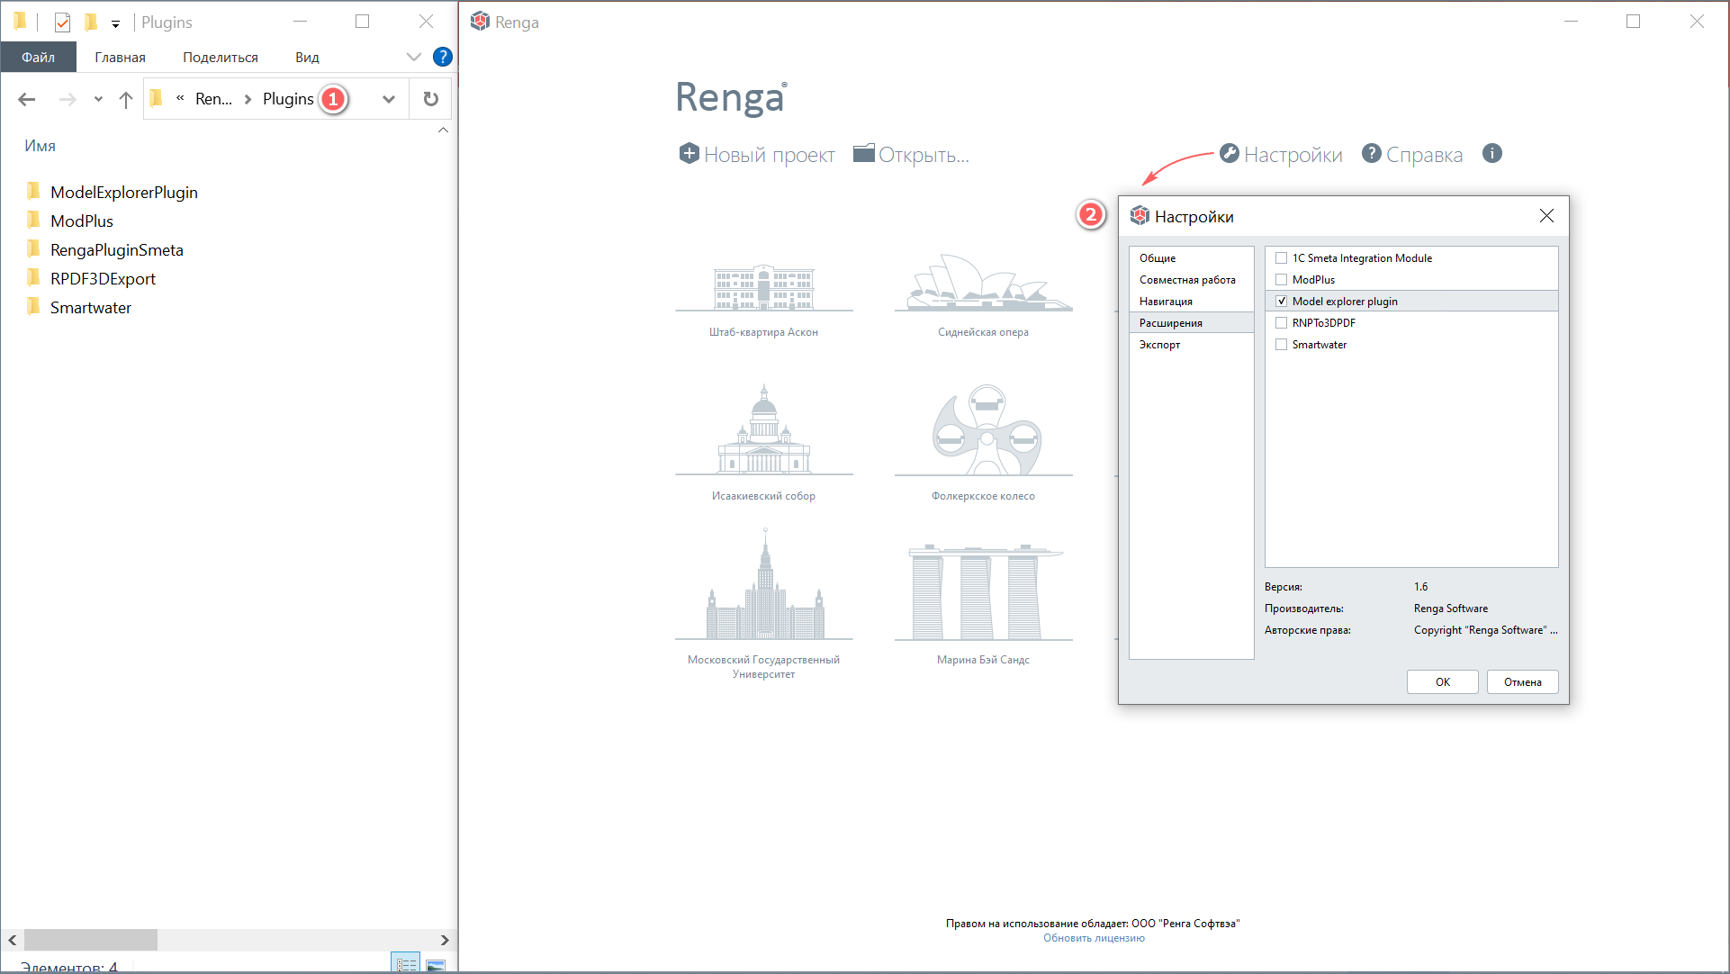The image size is (1730, 974).
Task: Click the Properties quick access icon in Explorer
Action: (x=62, y=22)
